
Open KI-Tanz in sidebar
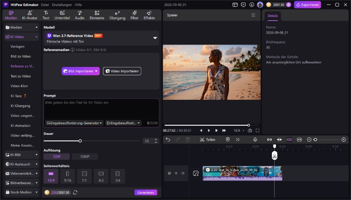point(18,96)
